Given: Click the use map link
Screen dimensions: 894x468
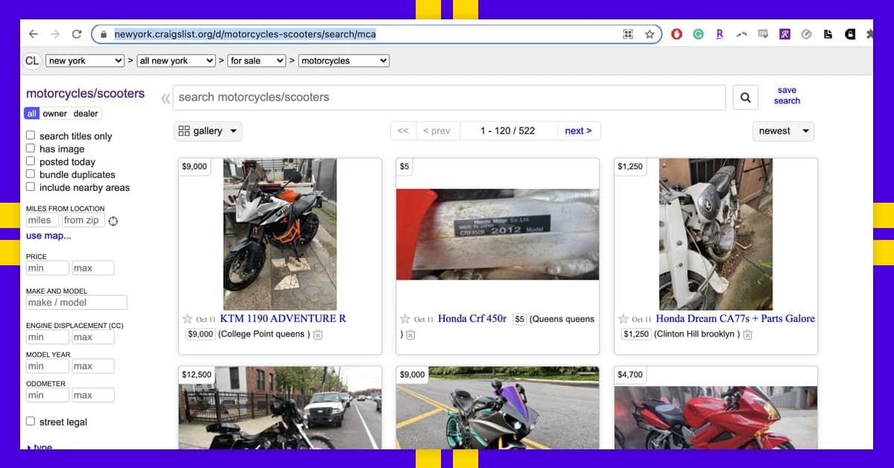Looking at the screenshot, I should pyautogui.click(x=48, y=236).
